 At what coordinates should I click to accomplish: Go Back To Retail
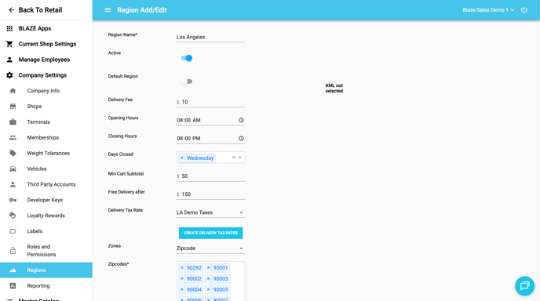pyautogui.click(x=40, y=10)
